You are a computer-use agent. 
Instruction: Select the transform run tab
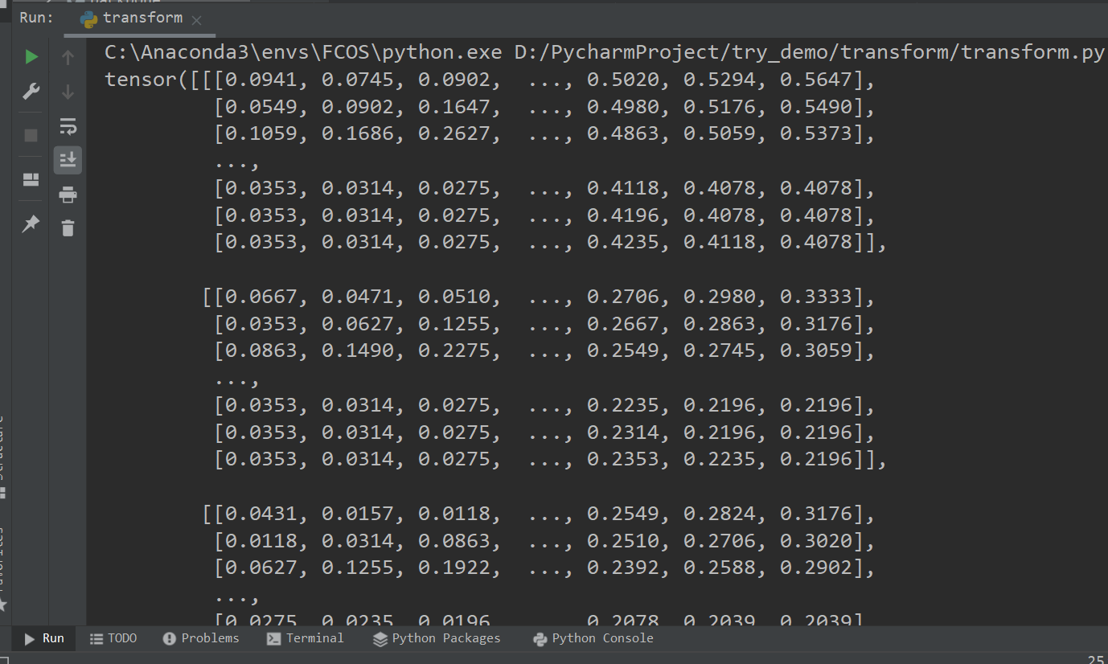(142, 18)
